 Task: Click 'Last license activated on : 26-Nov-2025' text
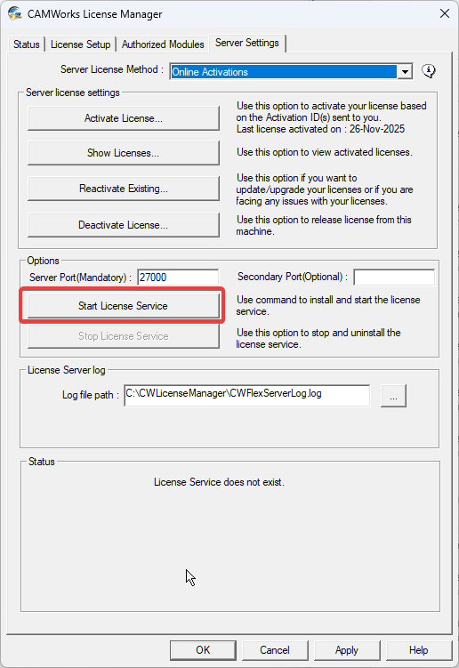pyautogui.click(x=320, y=129)
